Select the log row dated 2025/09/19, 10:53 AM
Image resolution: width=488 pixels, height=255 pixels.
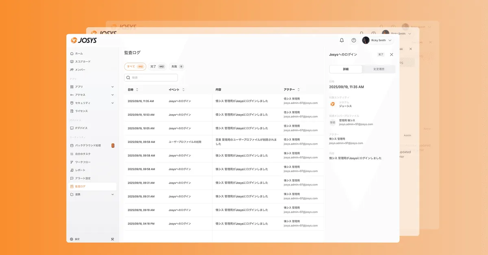click(x=224, y=115)
